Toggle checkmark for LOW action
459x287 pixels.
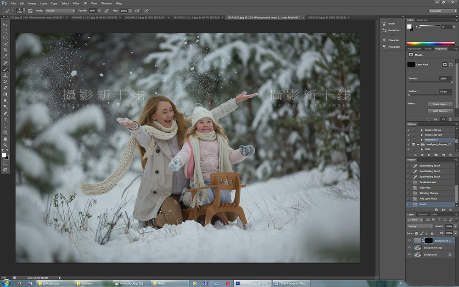tap(409, 149)
